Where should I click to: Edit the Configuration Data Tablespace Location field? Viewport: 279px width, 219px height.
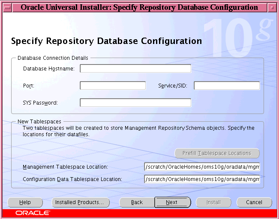coord(202,179)
